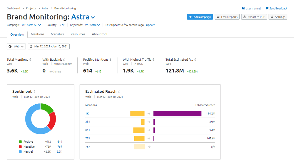Click the info icon next to Sentiment
Viewport: 294px width, 165px height.
point(34,92)
